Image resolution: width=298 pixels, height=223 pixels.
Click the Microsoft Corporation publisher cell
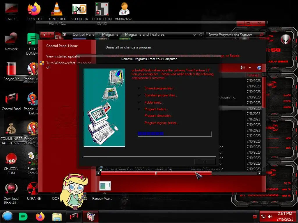(207, 169)
